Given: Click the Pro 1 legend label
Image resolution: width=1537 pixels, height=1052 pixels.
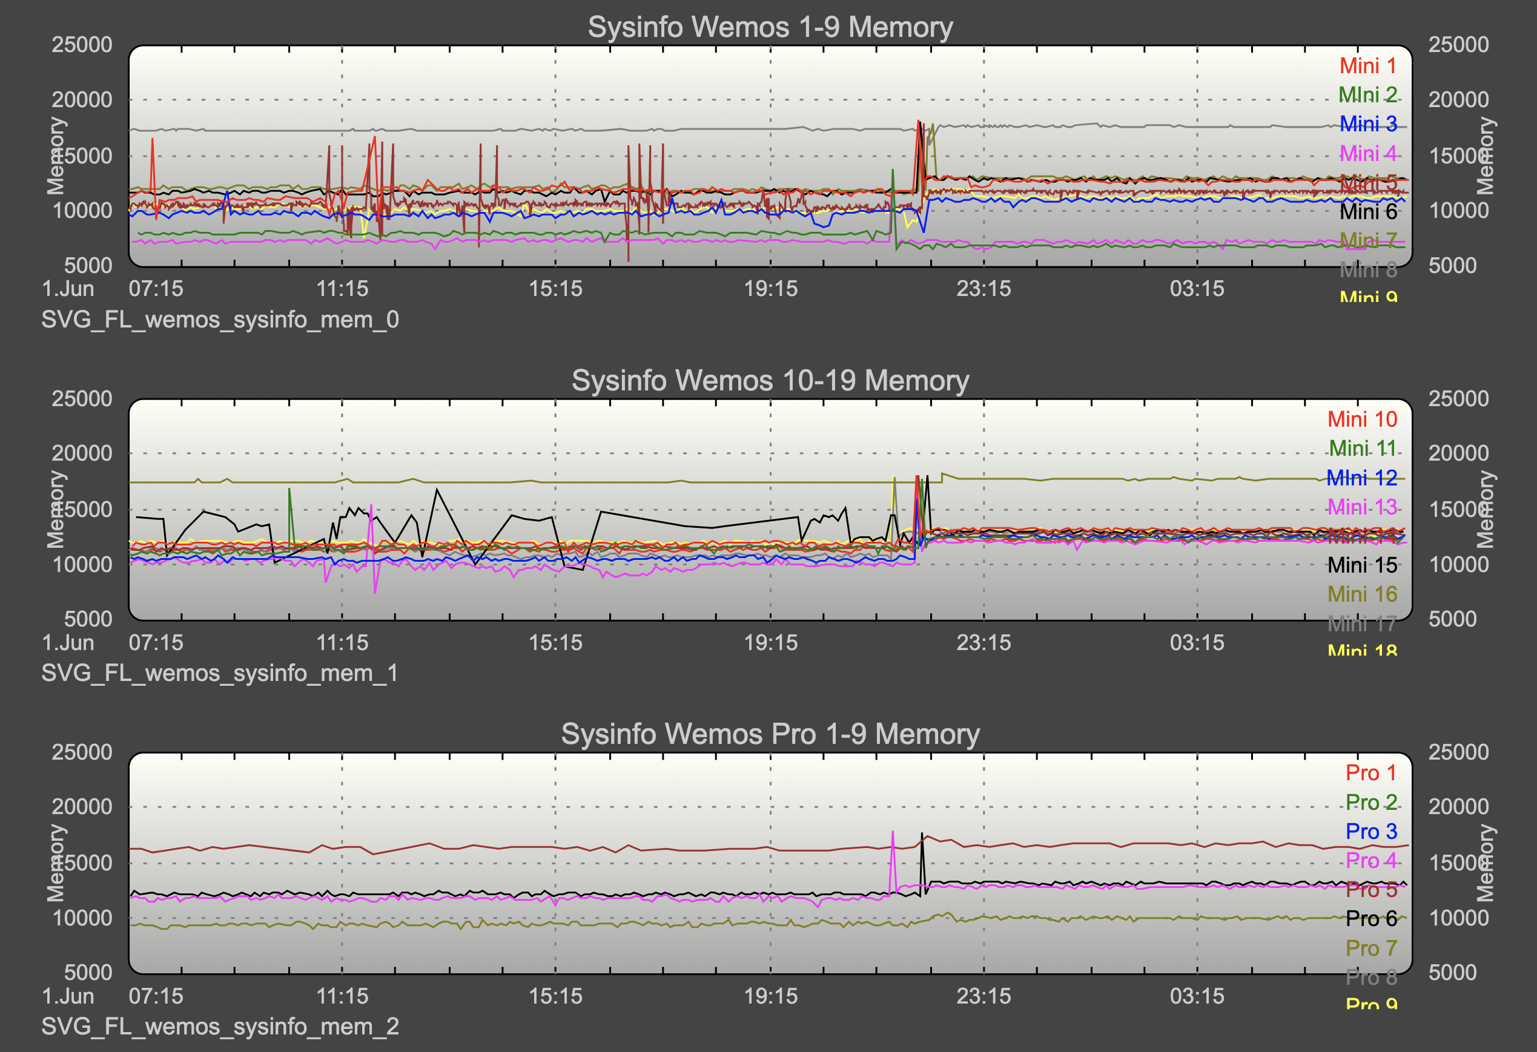Looking at the screenshot, I should coord(1370,773).
